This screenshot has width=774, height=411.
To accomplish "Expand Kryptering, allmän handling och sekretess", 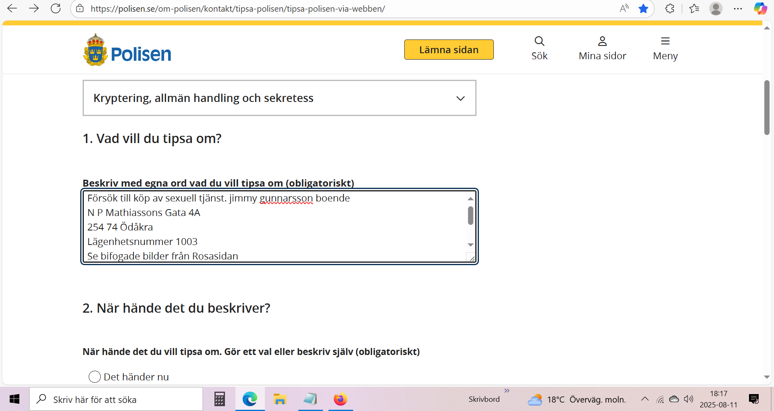I will pos(279,98).
